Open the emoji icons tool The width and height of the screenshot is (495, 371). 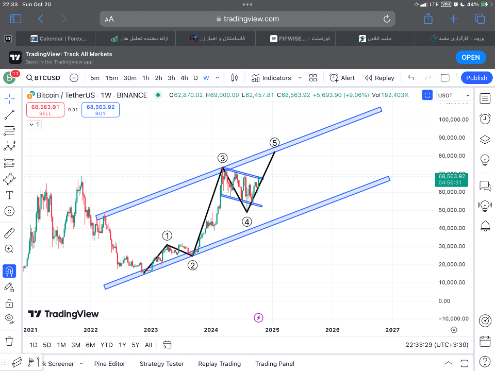point(9,211)
